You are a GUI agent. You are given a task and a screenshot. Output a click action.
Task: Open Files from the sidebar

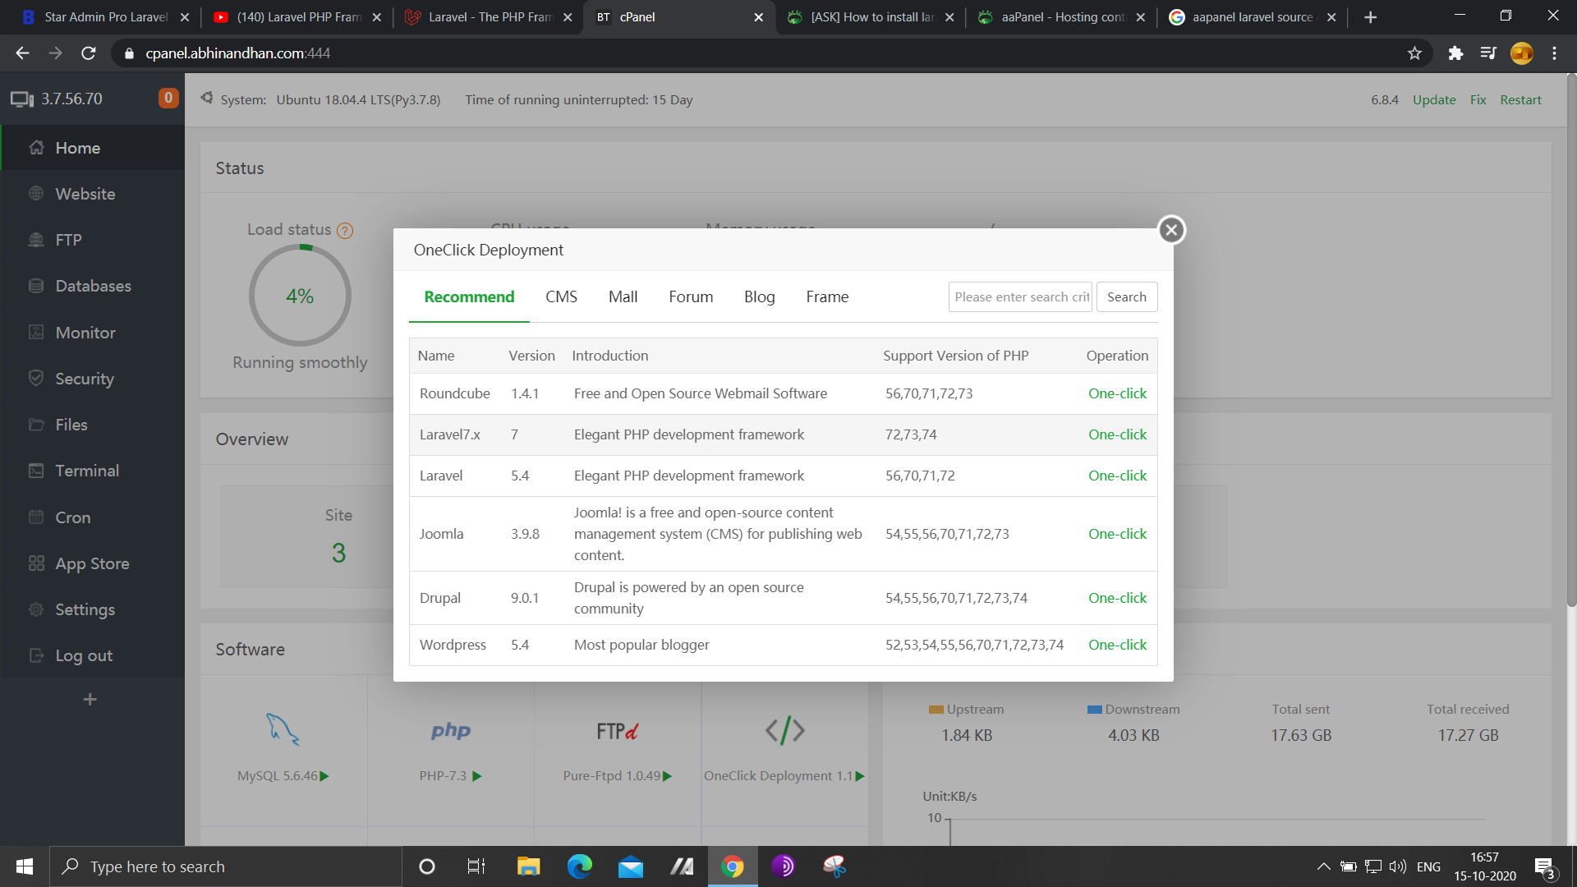click(71, 425)
